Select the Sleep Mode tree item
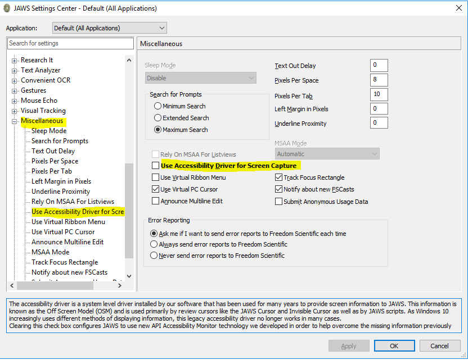This screenshot has height=360, width=468. pyautogui.click(x=49, y=131)
